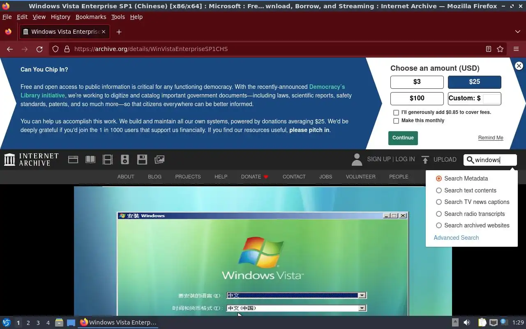Open tracking protection shield icon
Screen dimensions: 526x329
[x=55, y=49]
